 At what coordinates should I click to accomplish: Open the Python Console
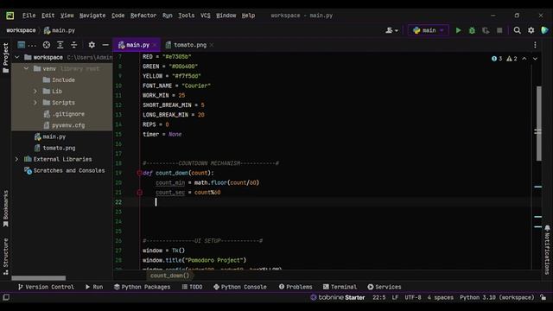[x=240, y=287]
